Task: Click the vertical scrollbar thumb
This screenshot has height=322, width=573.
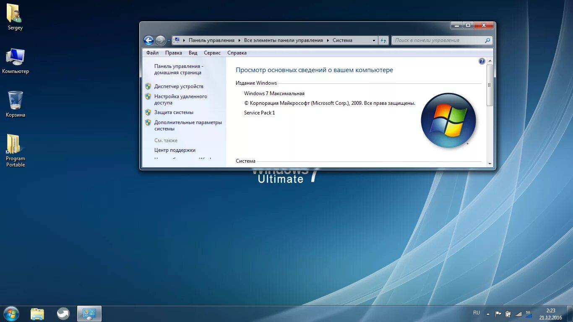Action: click(x=490, y=85)
